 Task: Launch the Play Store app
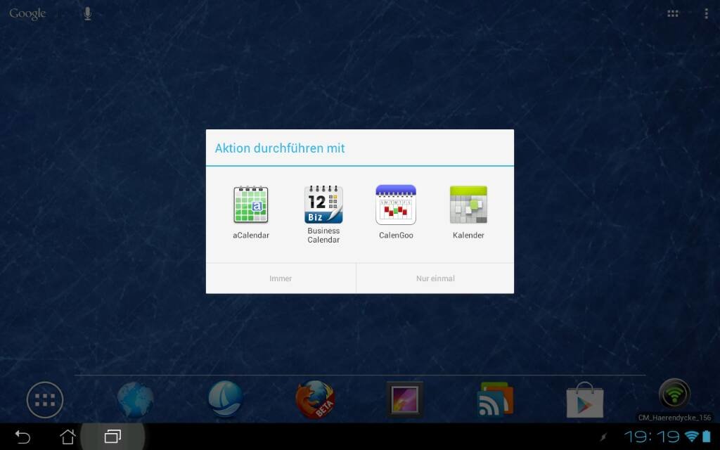tap(584, 400)
